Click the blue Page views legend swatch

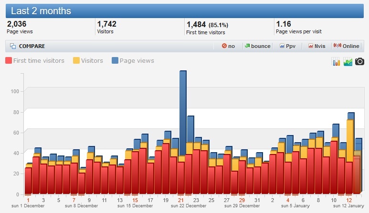[115, 60]
